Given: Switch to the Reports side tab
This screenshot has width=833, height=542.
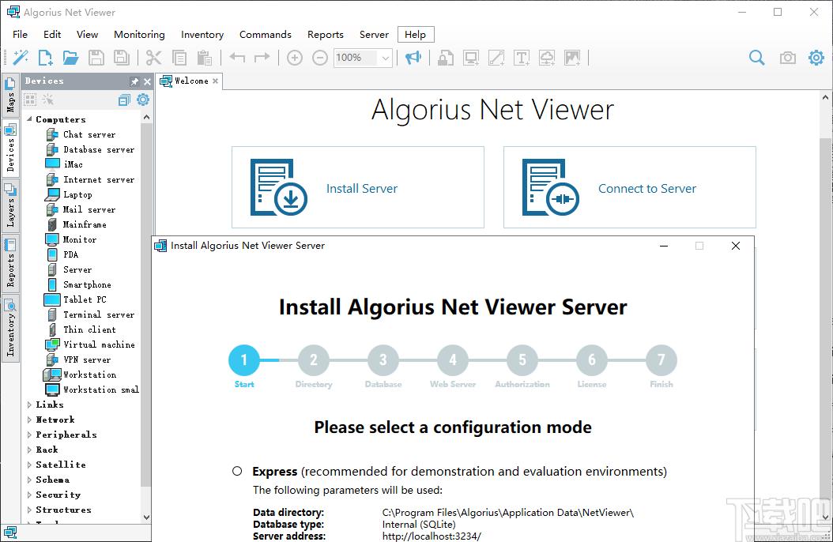Looking at the screenshot, I should pos(10,263).
